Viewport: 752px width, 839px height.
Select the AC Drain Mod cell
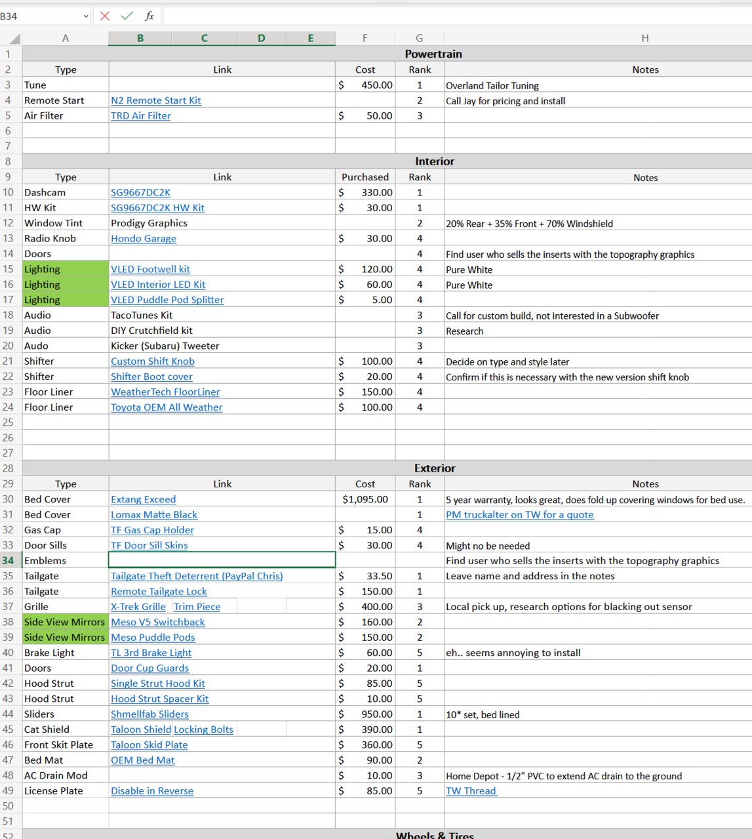tap(66, 776)
